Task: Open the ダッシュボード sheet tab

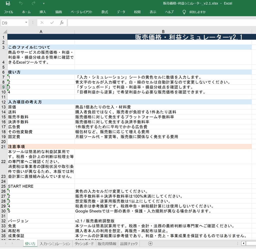Action: click(84, 244)
